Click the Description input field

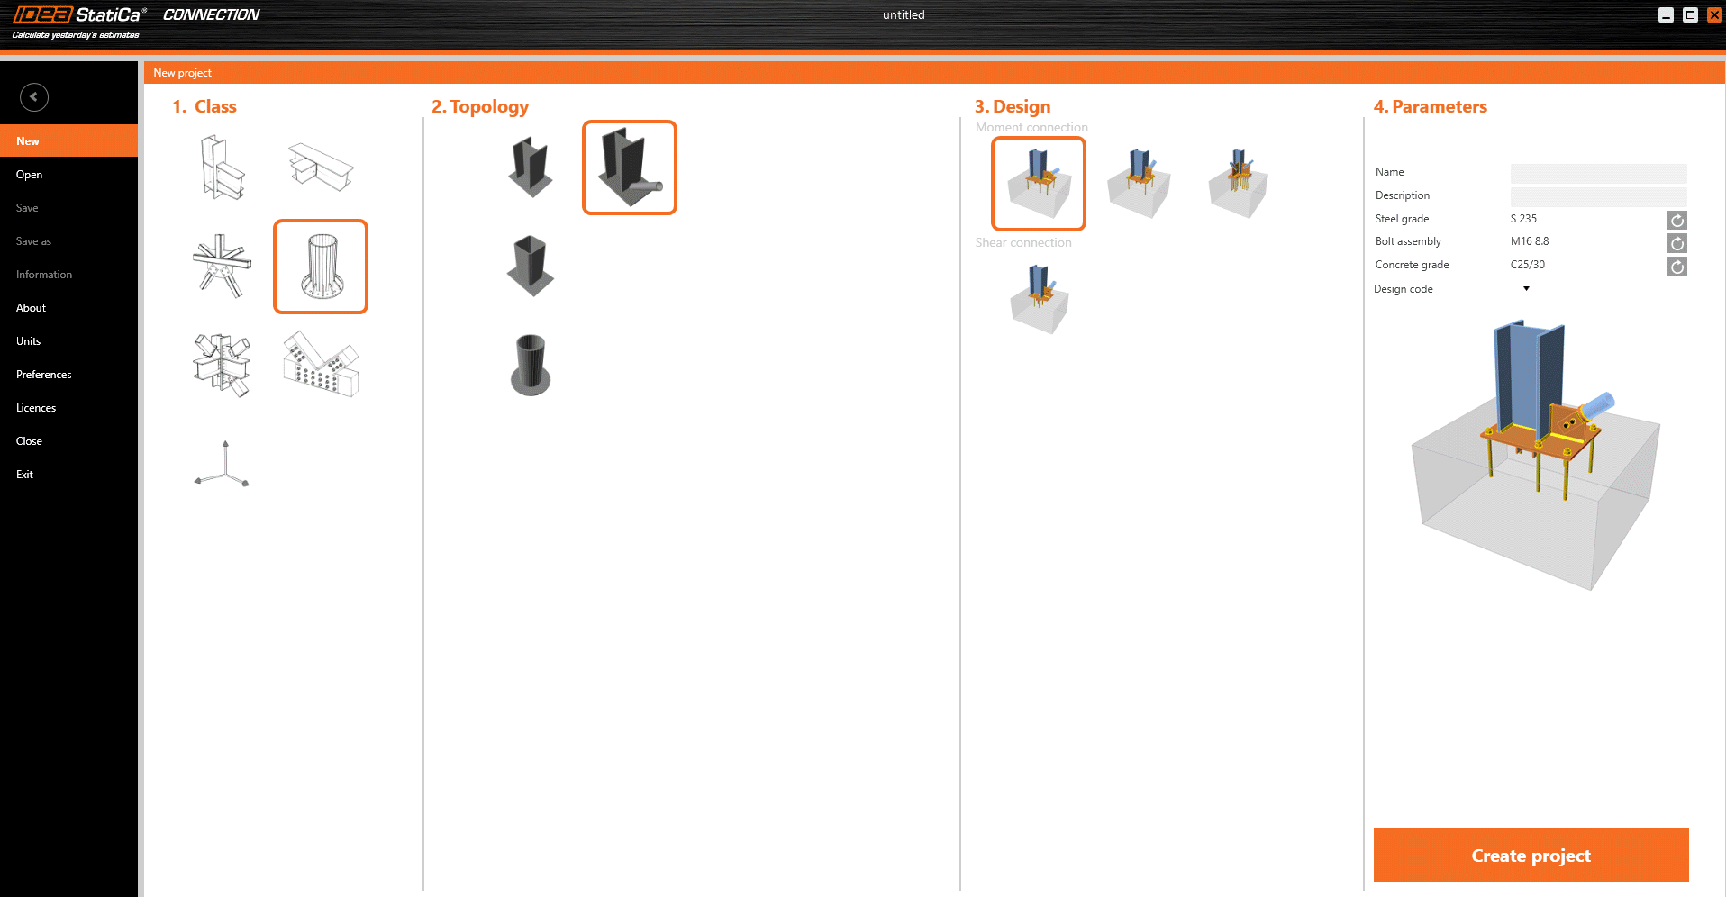tap(1598, 196)
